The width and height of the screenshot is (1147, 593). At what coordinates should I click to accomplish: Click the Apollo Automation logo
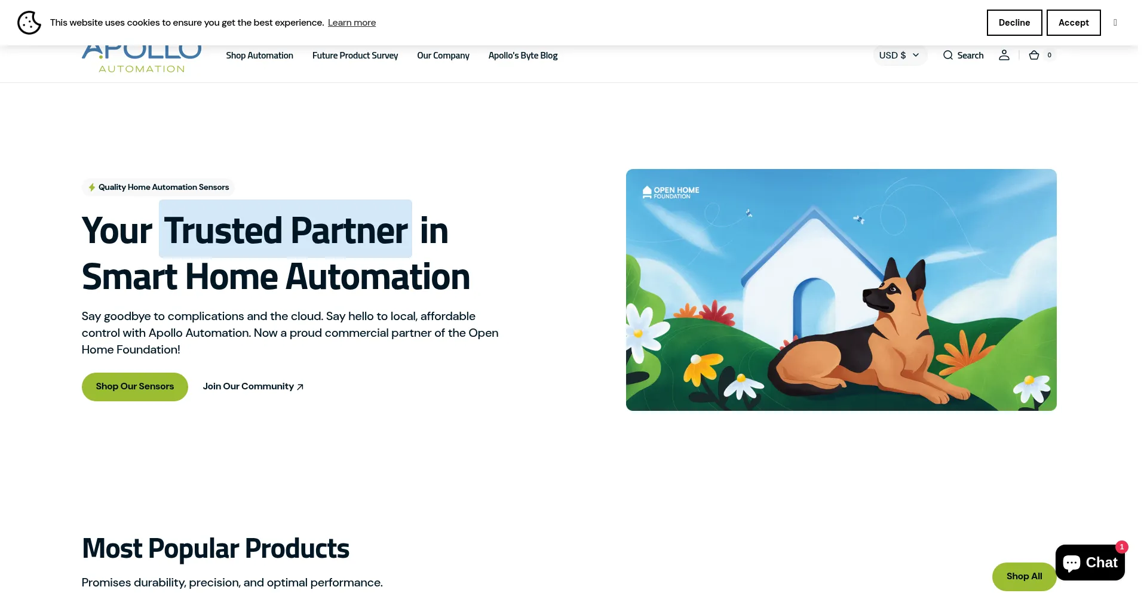point(141,54)
